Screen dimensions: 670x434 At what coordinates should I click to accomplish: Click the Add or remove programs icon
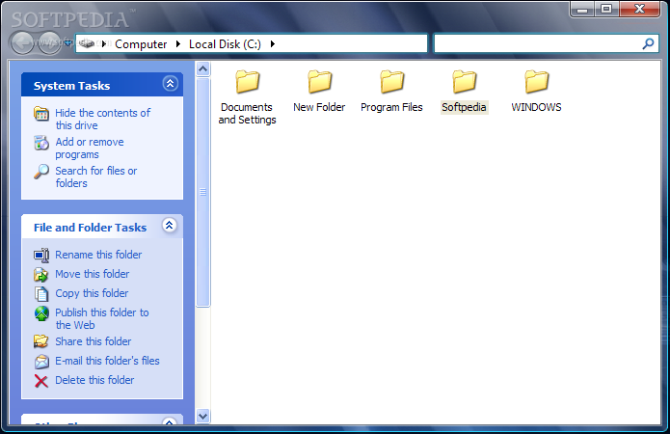41,143
